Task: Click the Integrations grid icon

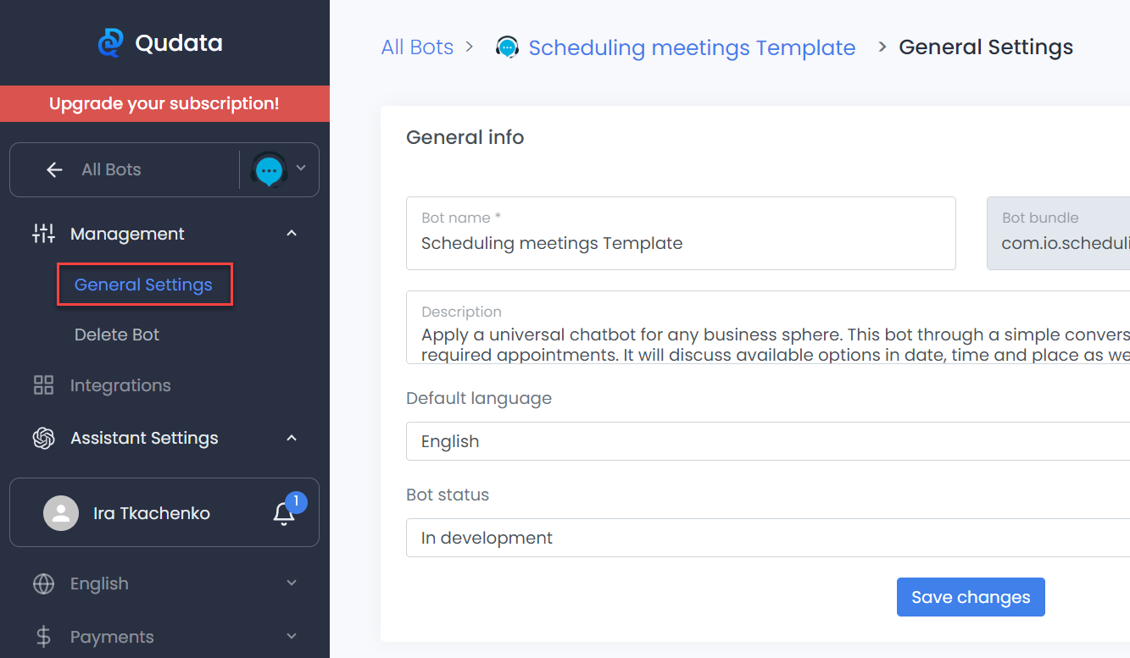Action: click(x=43, y=385)
